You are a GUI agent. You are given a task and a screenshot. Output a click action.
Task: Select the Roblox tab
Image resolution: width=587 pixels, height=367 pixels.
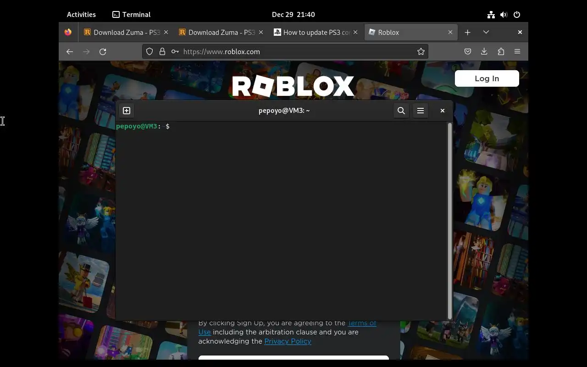pyautogui.click(x=411, y=32)
